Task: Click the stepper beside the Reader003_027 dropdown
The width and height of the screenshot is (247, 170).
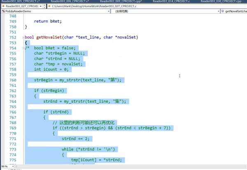Action: click(x=44, y=6)
